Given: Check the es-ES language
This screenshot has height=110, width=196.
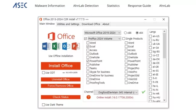Looking at the screenshot, I should 150,71.
